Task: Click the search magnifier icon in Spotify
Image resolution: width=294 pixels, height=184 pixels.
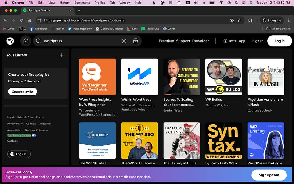Action: (39, 41)
